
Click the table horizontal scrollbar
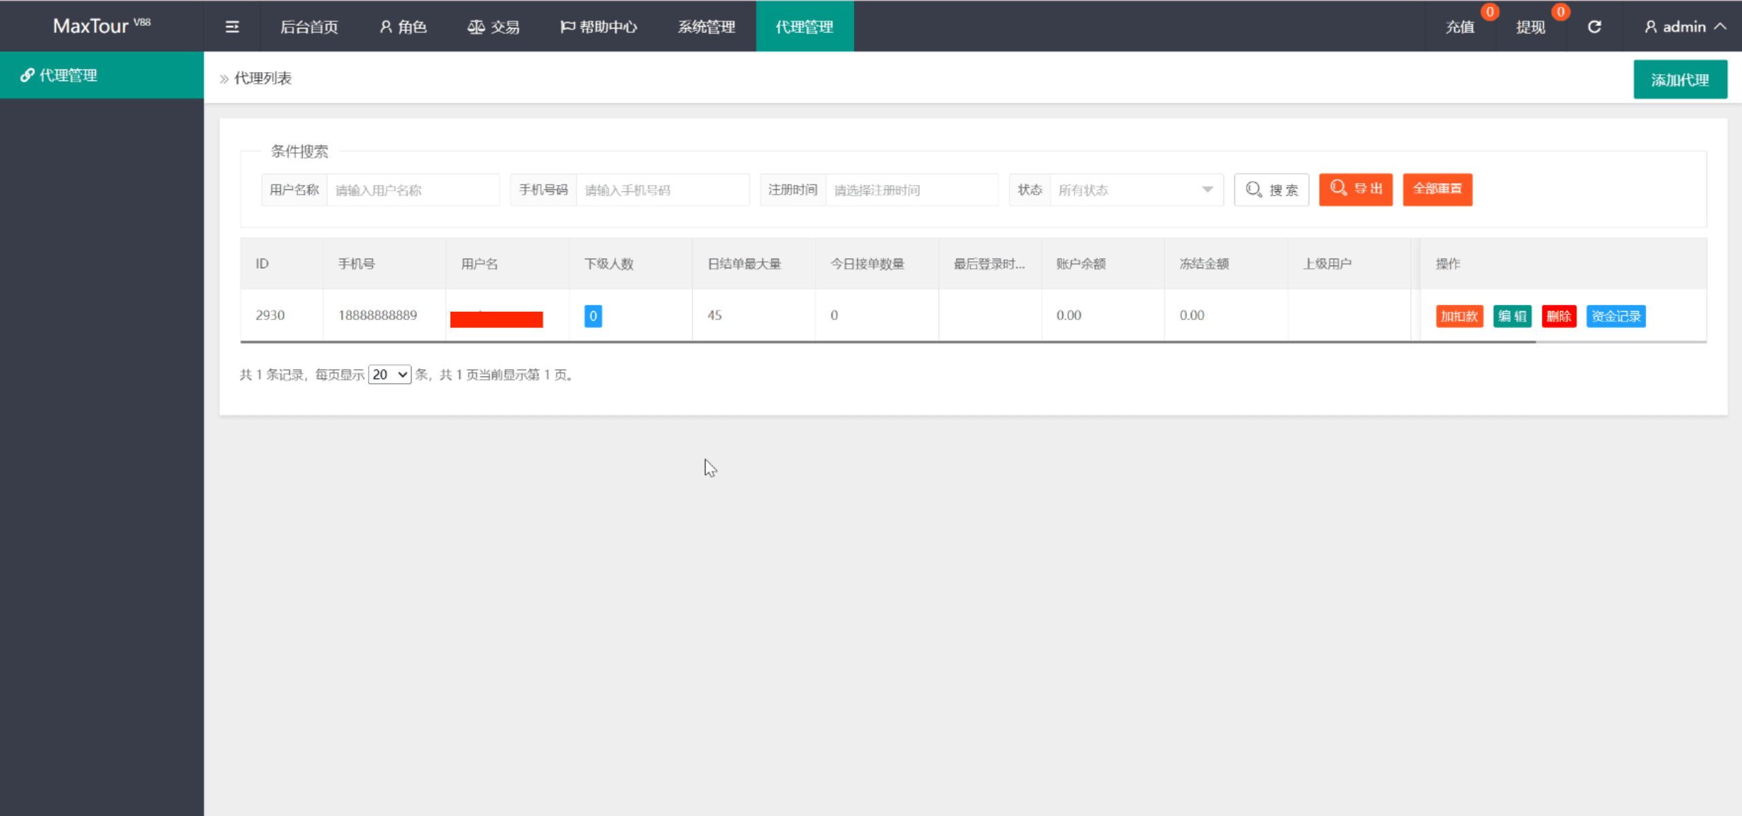pos(885,342)
